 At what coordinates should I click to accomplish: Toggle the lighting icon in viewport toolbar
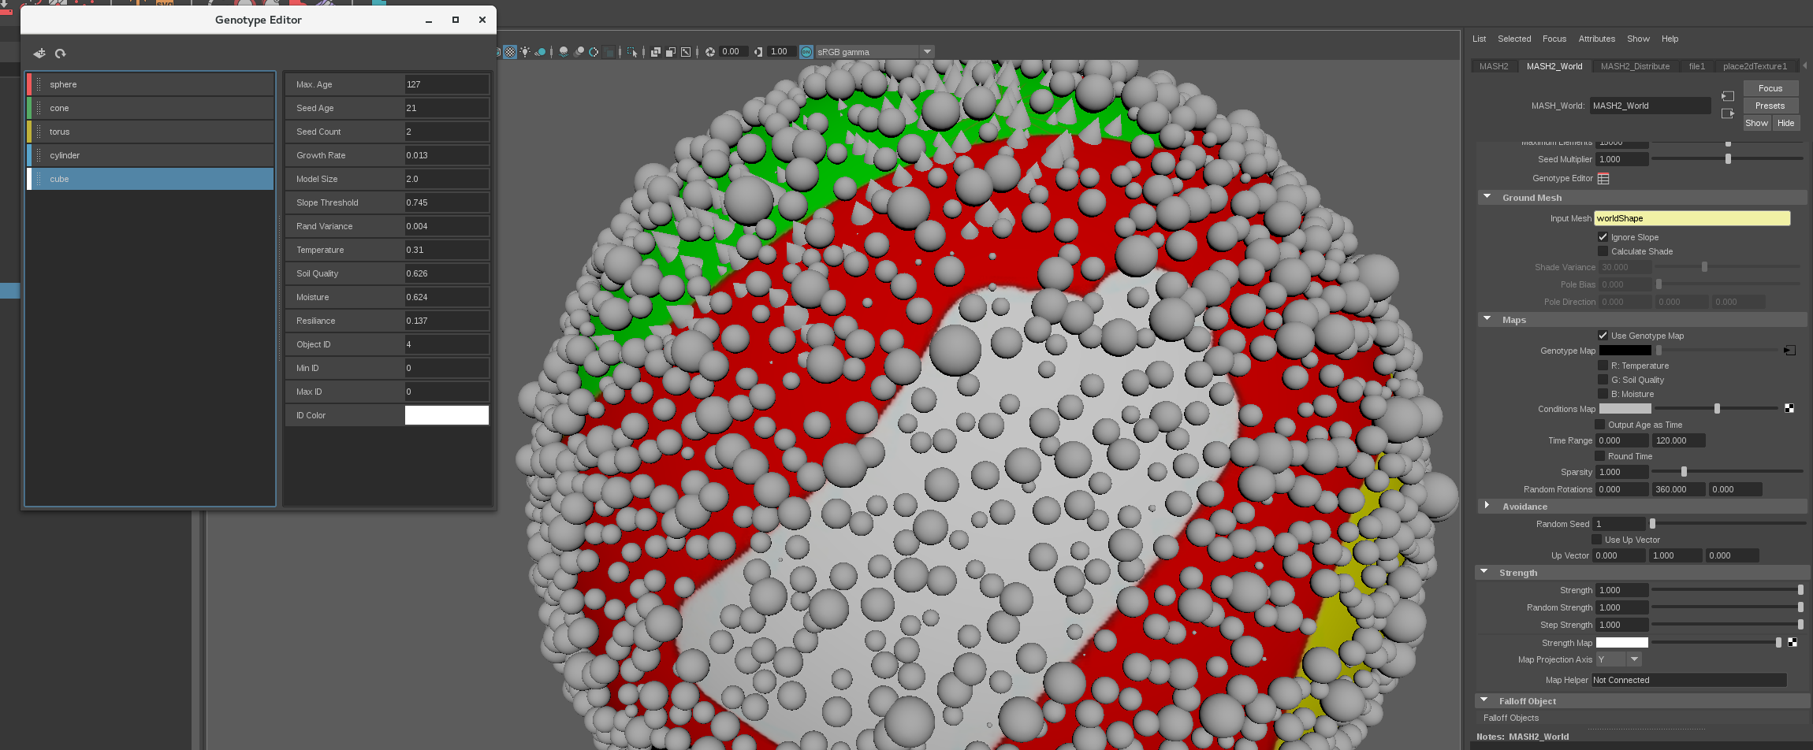[525, 51]
